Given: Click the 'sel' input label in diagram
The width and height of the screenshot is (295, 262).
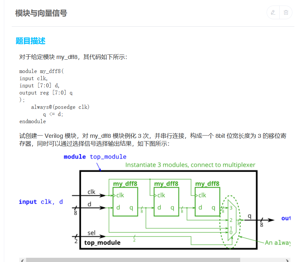Looking at the screenshot, I should point(91,233).
